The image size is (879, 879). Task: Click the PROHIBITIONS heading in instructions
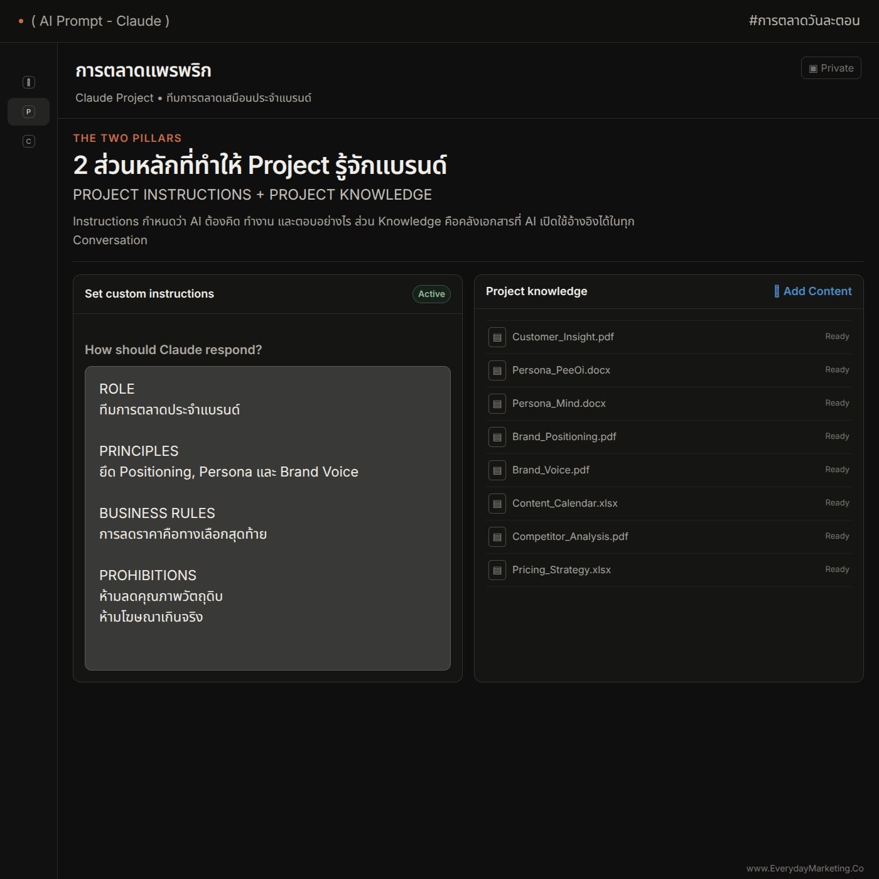pos(148,576)
